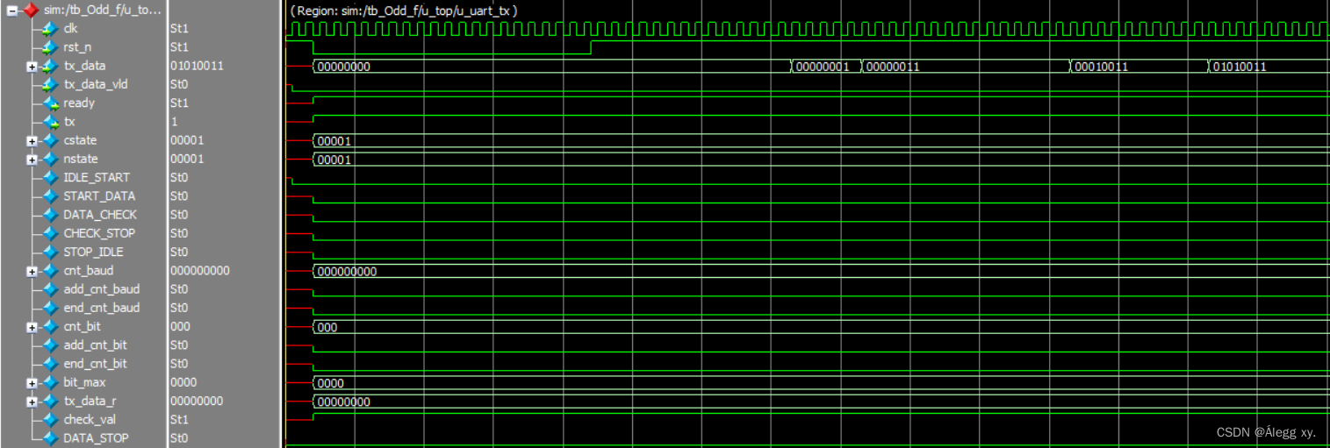The height and width of the screenshot is (448, 1330).
Task: Click the cnt_baud value 000000000
Action: [200, 271]
